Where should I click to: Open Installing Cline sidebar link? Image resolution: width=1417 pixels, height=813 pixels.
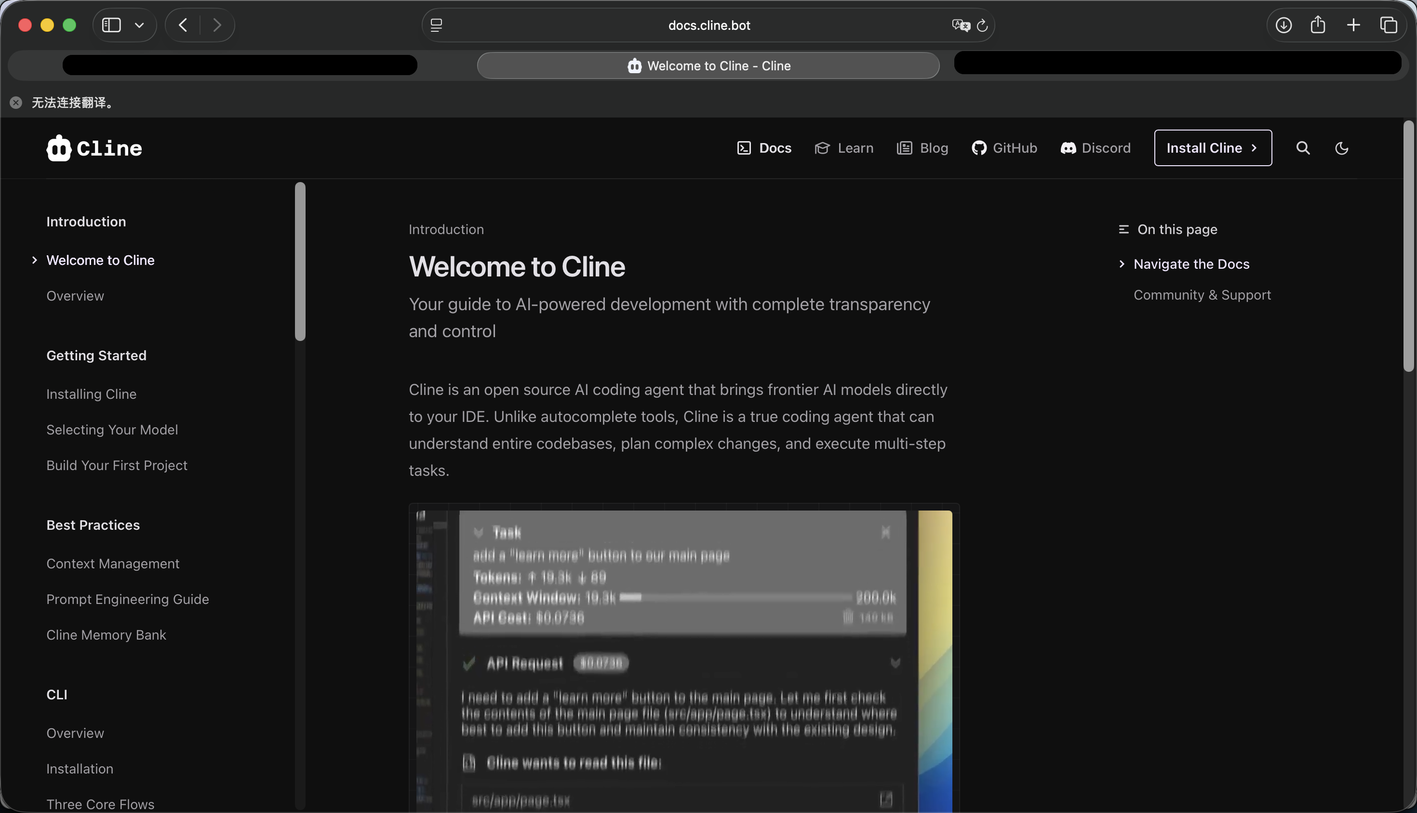91,394
